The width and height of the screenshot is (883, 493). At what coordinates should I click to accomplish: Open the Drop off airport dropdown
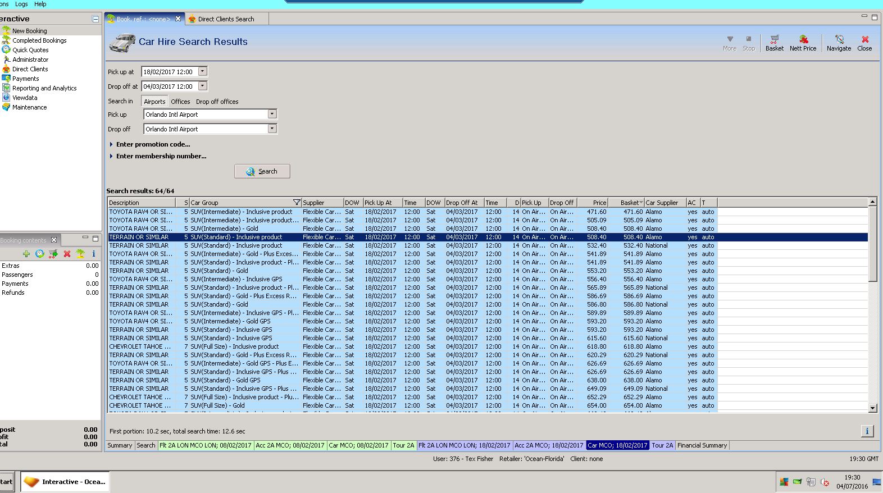[x=272, y=129]
